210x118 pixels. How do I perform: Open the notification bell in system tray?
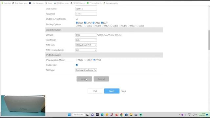pos(207,115)
